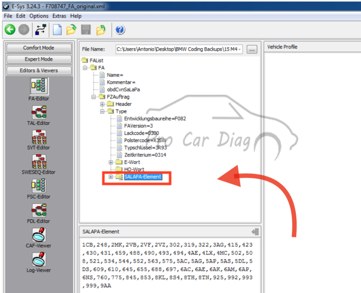Click the E-Sys application icon in title bar

point(6,6)
